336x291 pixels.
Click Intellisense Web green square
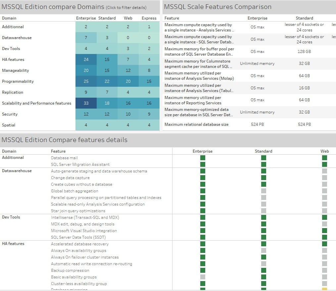point(324,217)
